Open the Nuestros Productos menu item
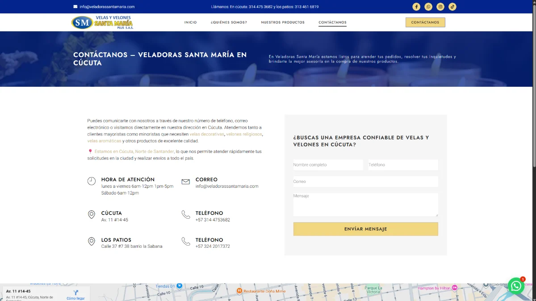Screen dimensions: 536x301 (x=283, y=22)
